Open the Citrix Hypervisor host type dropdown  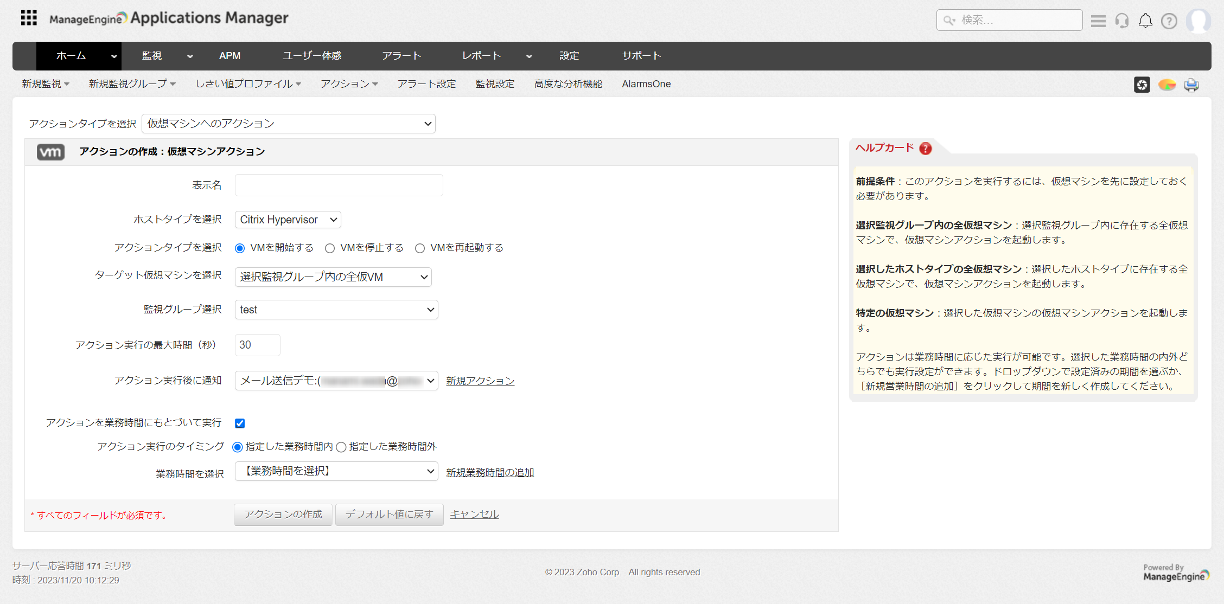pos(288,220)
